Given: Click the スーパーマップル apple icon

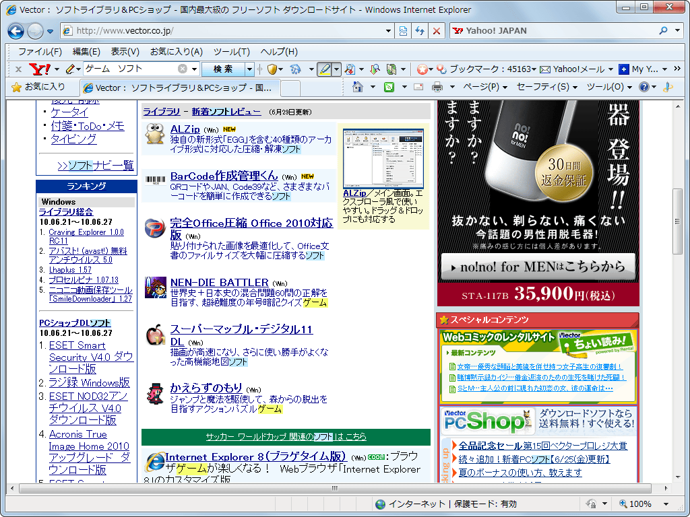Looking at the screenshot, I should [x=156, y=335].
